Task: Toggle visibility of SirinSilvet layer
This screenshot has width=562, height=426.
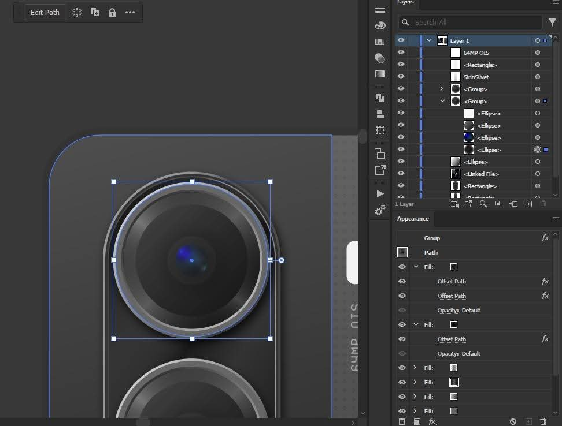Action: [401, 76]
